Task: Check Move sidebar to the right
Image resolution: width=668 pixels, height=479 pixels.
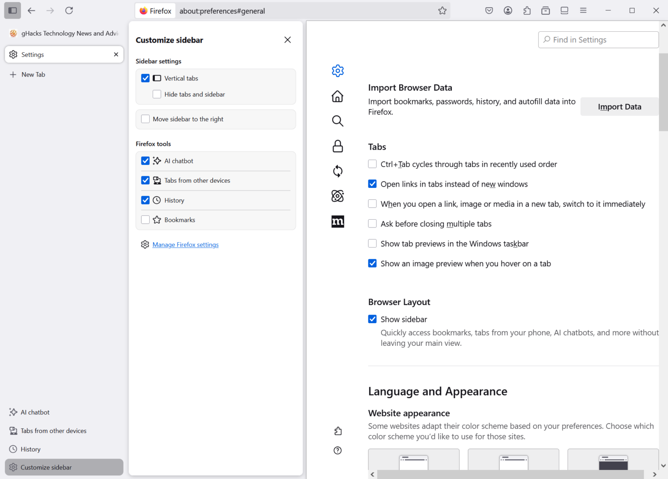Action: pyautogui.click(x=145, y=119)
